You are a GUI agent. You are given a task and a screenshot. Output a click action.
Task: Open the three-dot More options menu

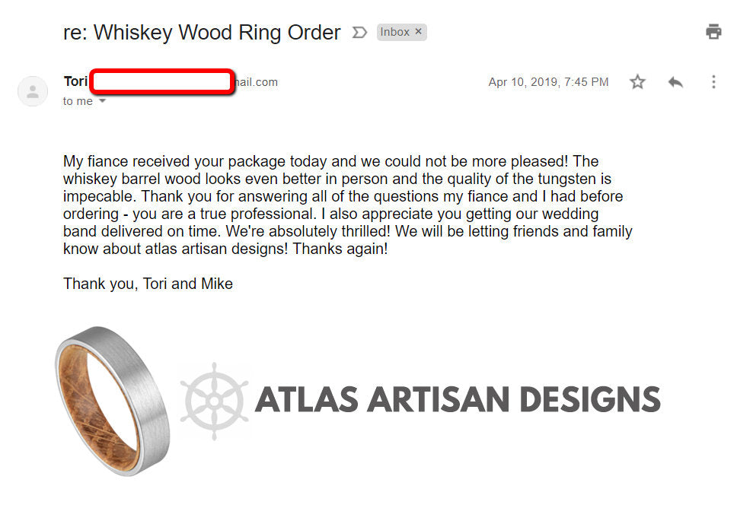713,82
